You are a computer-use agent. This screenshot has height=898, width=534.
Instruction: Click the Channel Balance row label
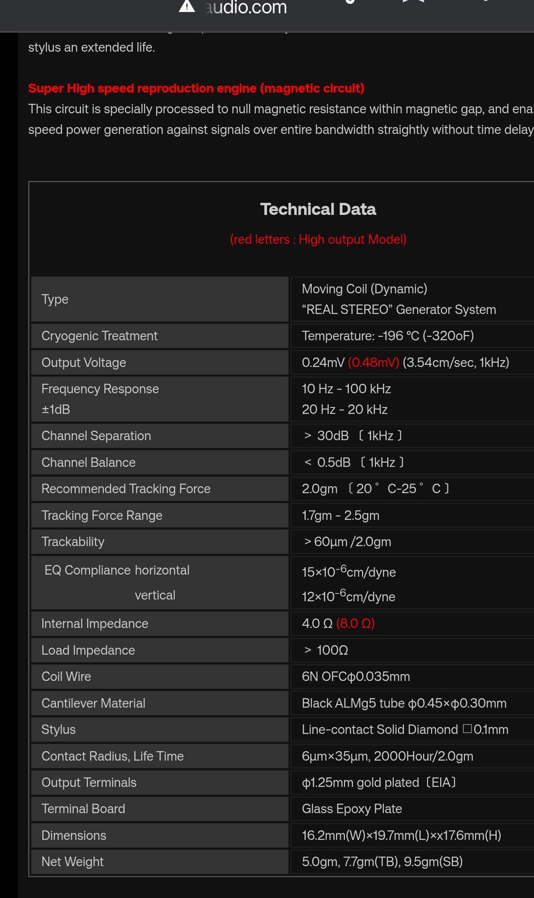coord(88,463)
